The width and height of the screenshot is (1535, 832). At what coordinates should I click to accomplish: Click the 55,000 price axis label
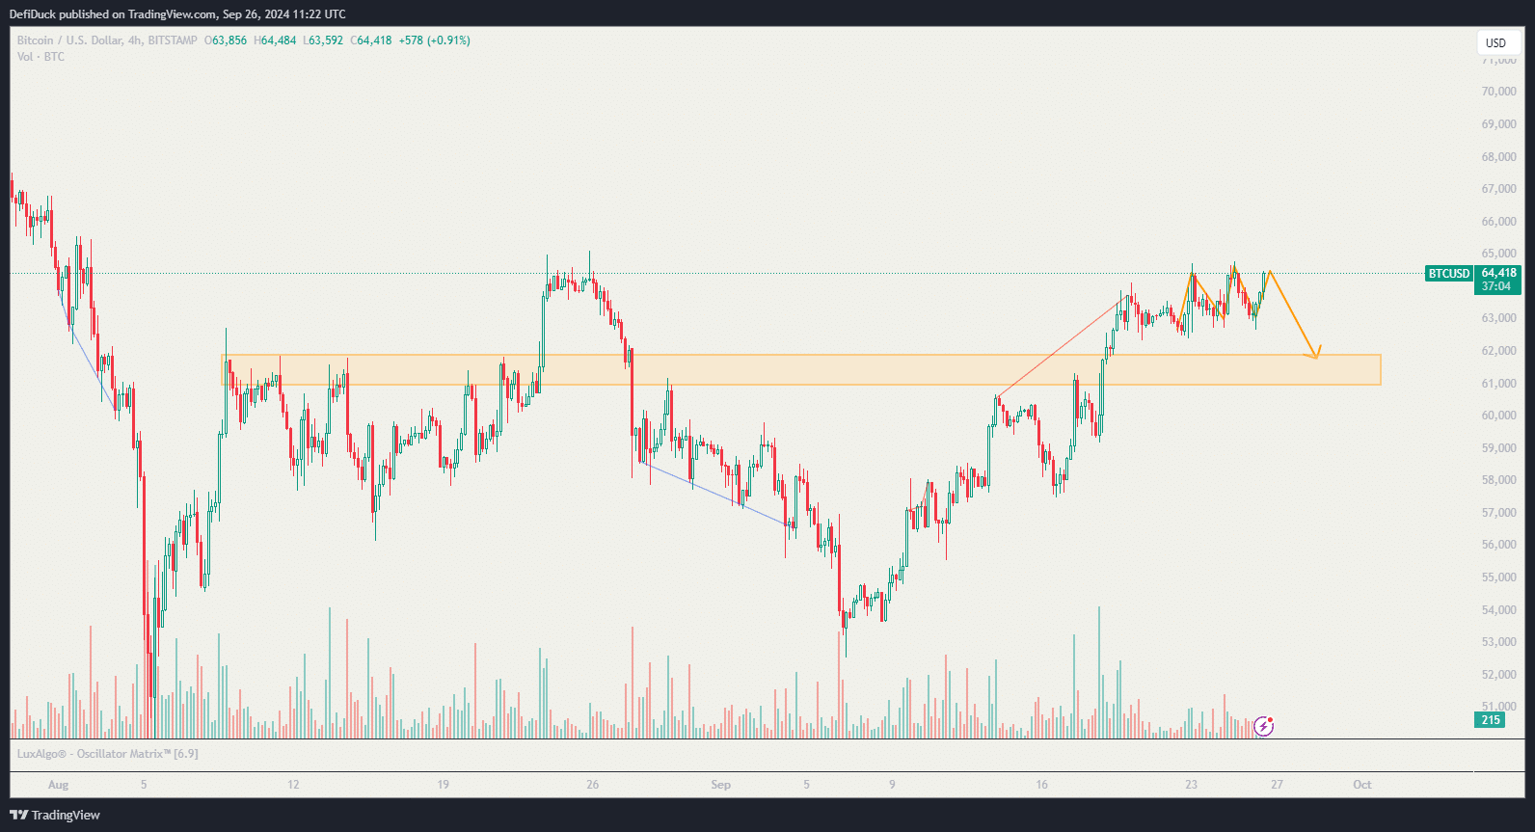pyautogui.click(x=1499, y=577)
